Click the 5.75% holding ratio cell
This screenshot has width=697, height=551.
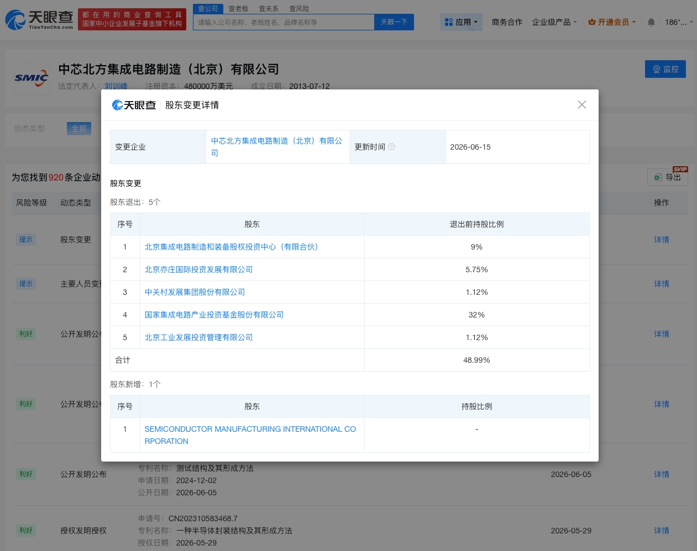point(476,269)
